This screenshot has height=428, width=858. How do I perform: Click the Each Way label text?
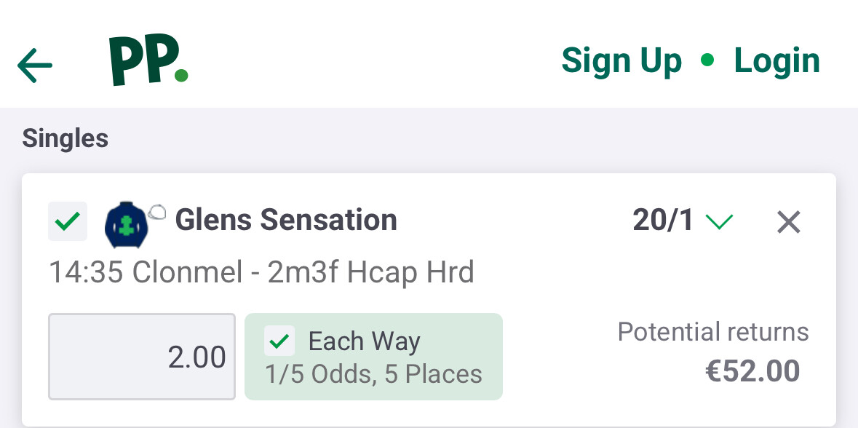pos(364,341)
